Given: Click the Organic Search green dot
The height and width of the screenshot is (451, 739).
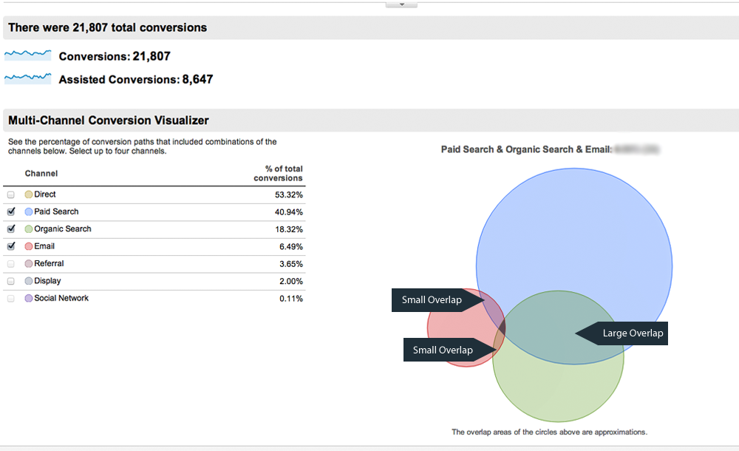Looking at the screenshot, I should [x=29, y=229].
